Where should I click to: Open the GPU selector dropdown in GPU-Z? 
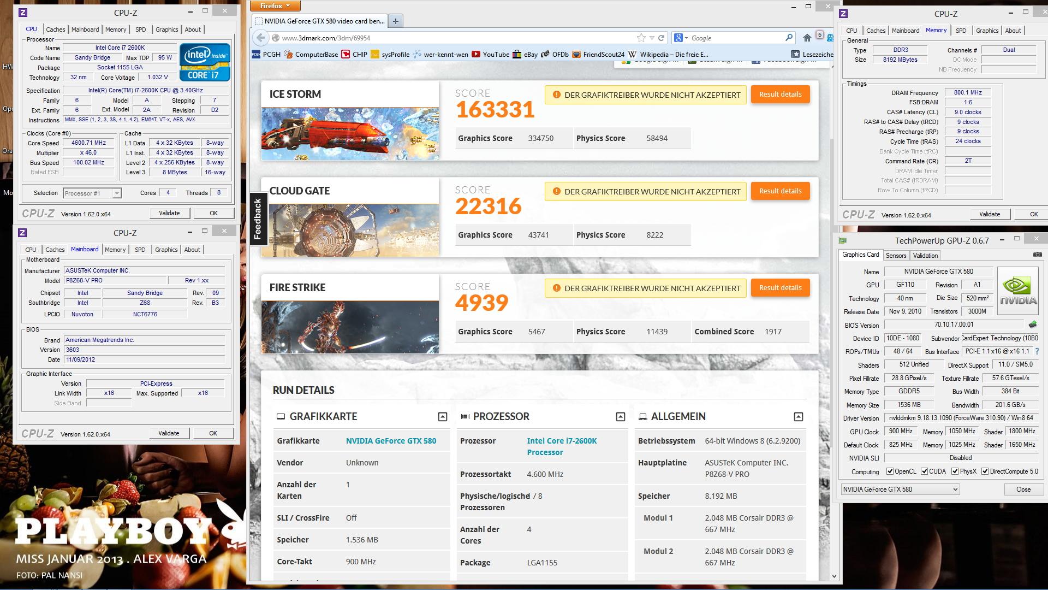coord(900,489)
